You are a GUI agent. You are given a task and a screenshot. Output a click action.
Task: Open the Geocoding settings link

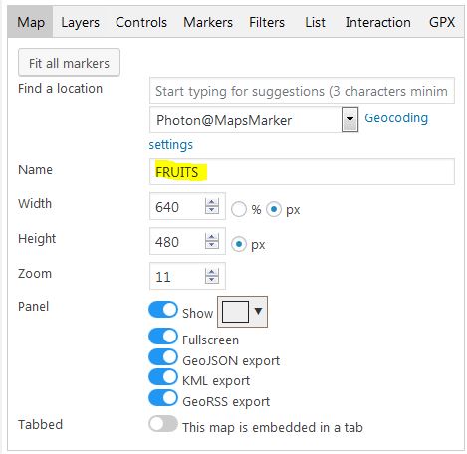[x=396, y=117]
